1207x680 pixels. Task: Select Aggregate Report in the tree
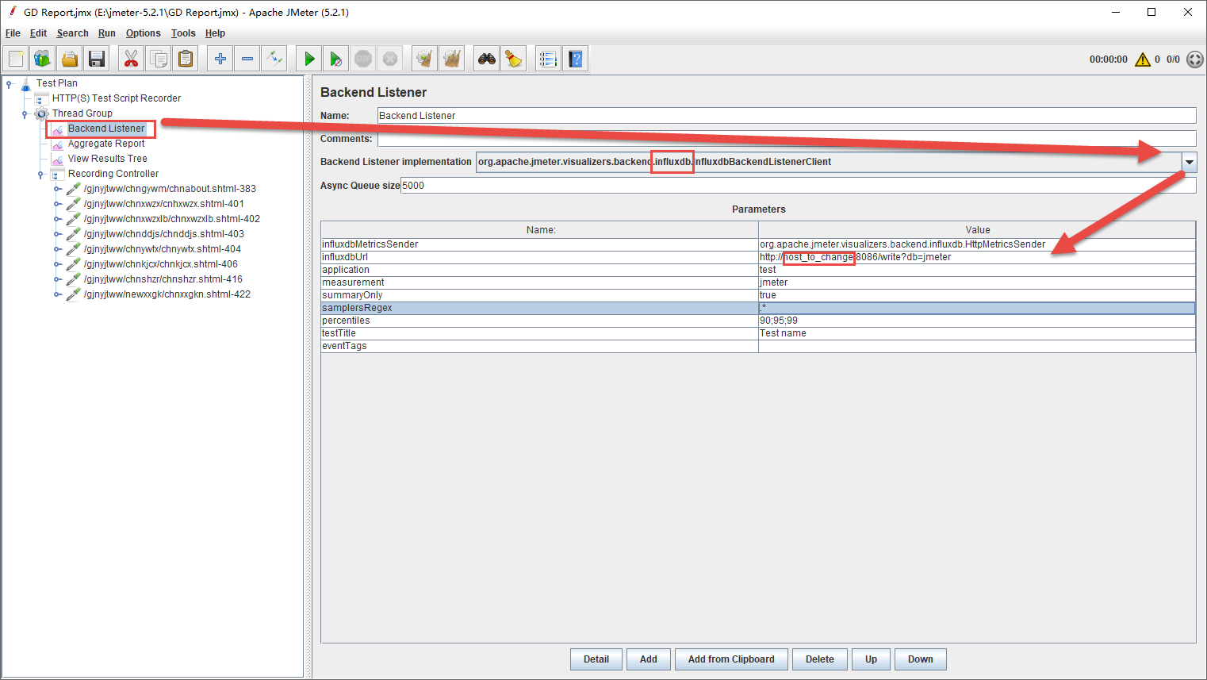click(106, 144)
